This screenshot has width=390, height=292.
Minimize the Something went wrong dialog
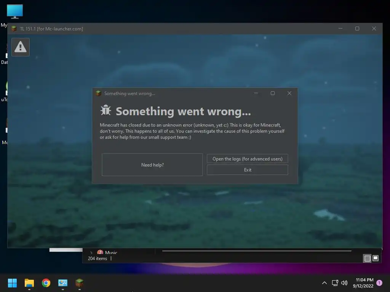256,94
